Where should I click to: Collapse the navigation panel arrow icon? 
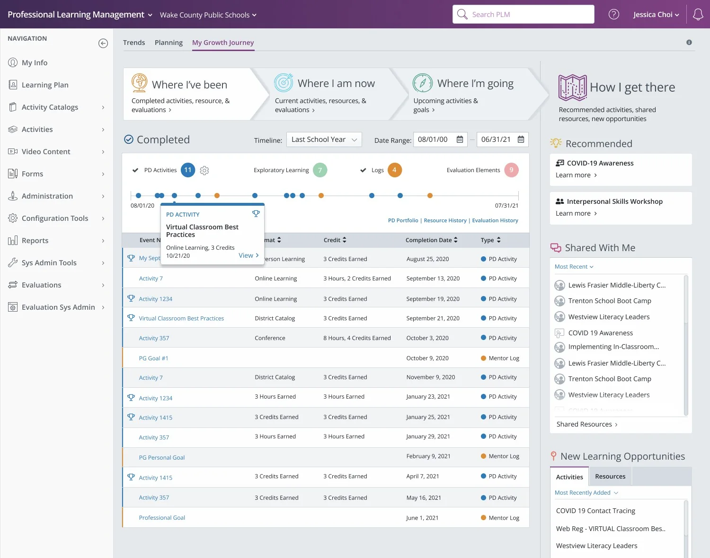103,44
